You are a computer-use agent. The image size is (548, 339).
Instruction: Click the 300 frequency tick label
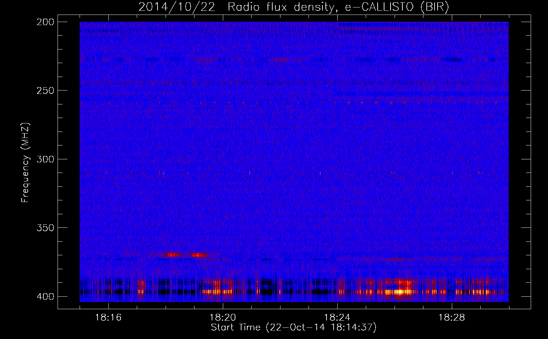tap(45, 159)
